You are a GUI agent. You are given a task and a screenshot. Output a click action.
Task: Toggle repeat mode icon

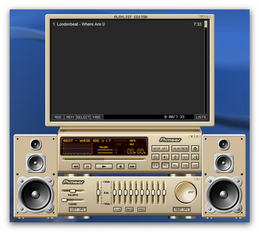pos(175,157)
